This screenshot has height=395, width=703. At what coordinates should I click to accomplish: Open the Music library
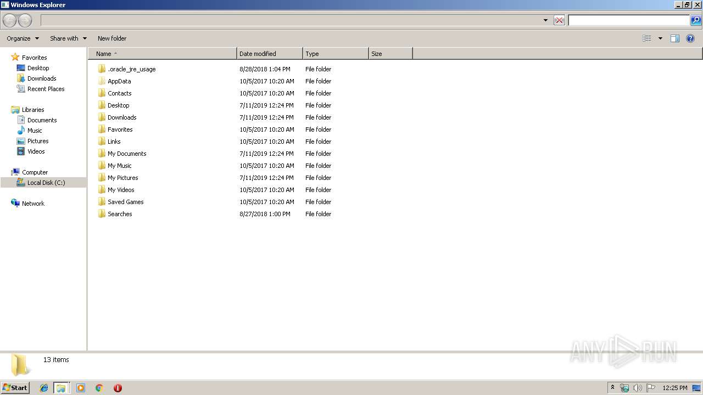(x=30, y=131)
